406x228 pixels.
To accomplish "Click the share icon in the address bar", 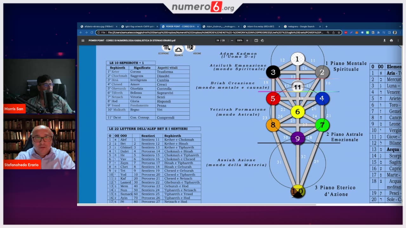I will tap(333, 32).
